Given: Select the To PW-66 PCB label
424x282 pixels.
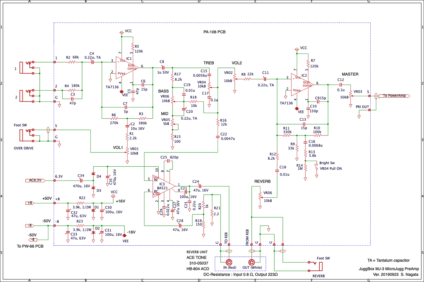Looking at the screenshot, I should [30, 246].
